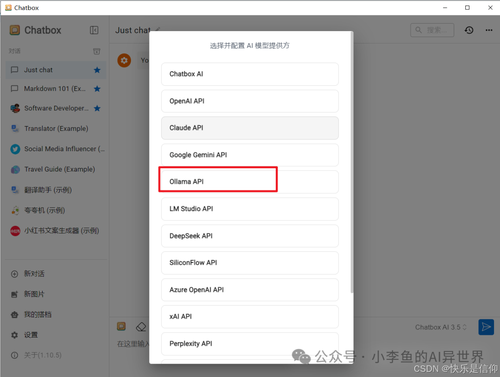Open 设置 settings
The image size is (500, 377).
coord(56,335)
